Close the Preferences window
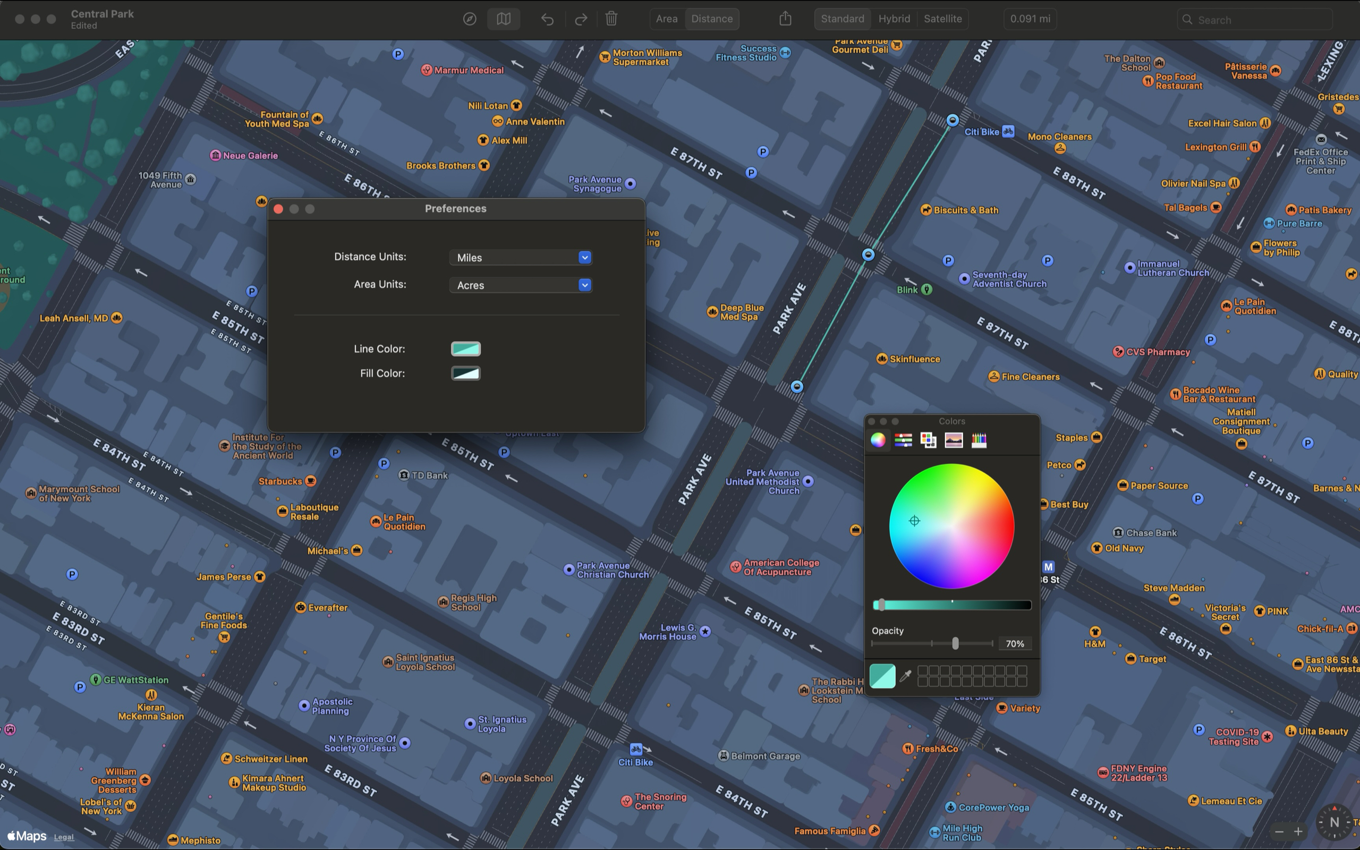 click(278, 209)
